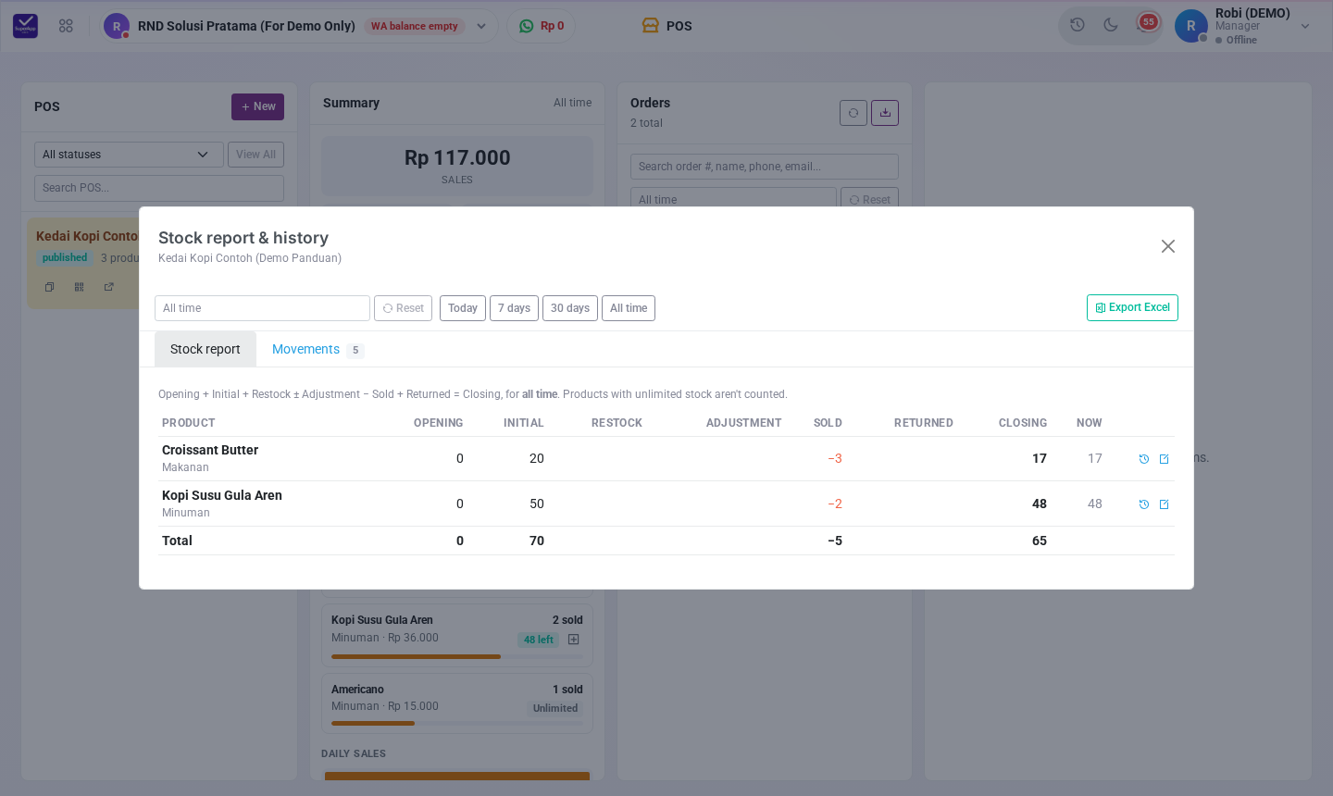Show QR code for Kedai Kopi Contoh card
Screen dimensions: 1333x796
click(80, 287)
